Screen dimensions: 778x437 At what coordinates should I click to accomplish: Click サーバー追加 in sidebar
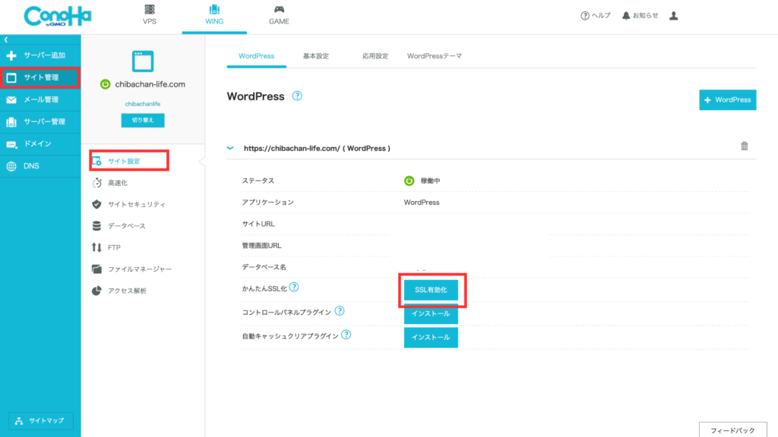pyautogui.click(x=40, y=55)
